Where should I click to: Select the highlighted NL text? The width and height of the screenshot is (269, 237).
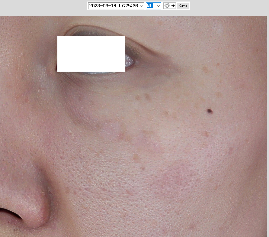(x=150, y=6)
